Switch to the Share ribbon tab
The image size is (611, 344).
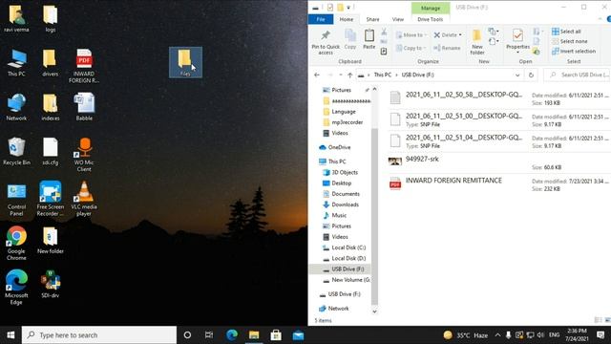372,19
